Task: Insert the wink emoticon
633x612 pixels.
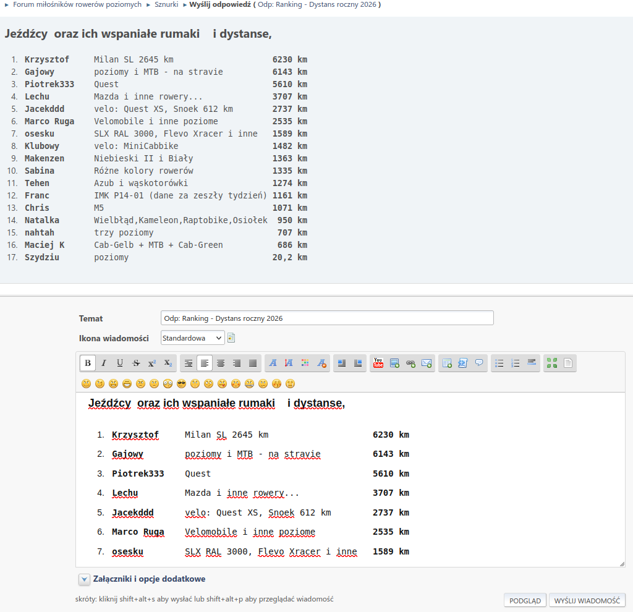Action: (x=100, y=383)
